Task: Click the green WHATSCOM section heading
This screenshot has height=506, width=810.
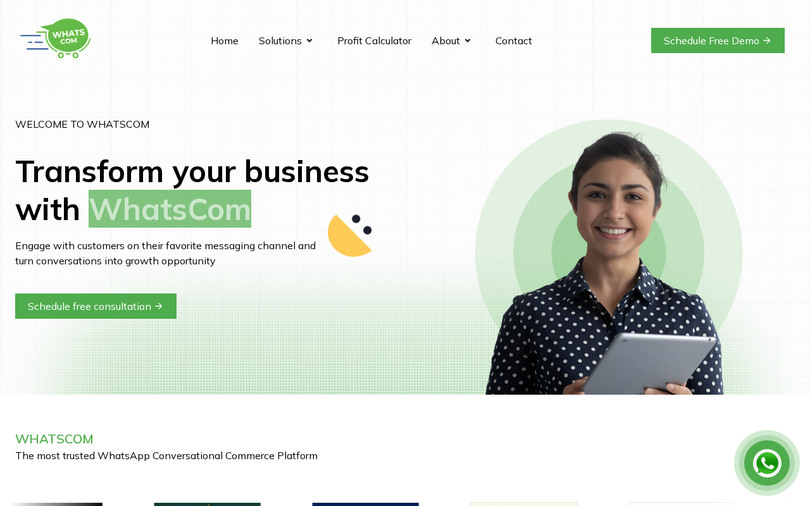Action: tap(54, 439)
